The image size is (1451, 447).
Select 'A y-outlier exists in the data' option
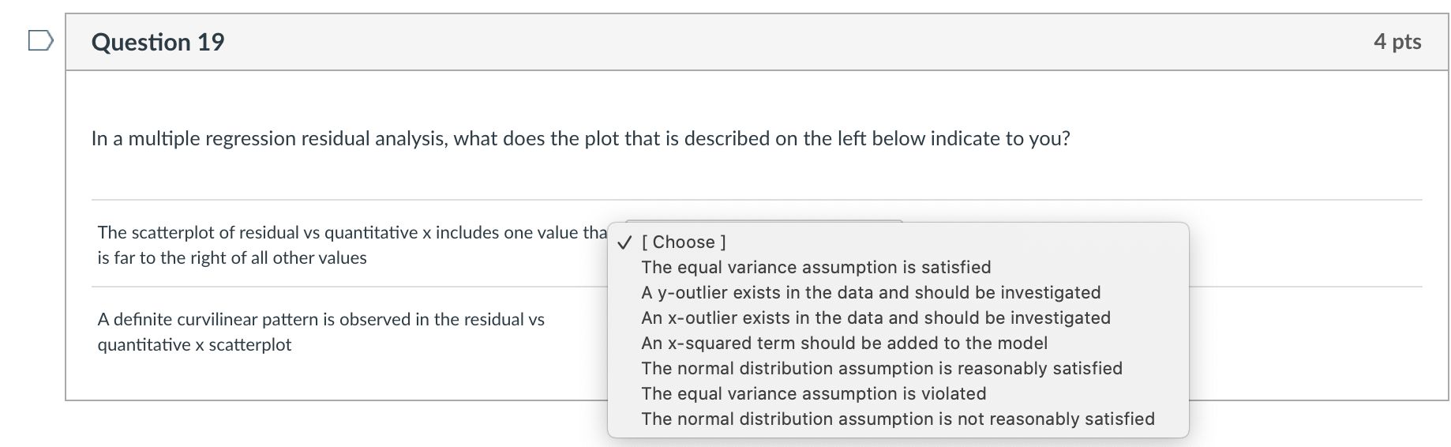coord(870,293)
